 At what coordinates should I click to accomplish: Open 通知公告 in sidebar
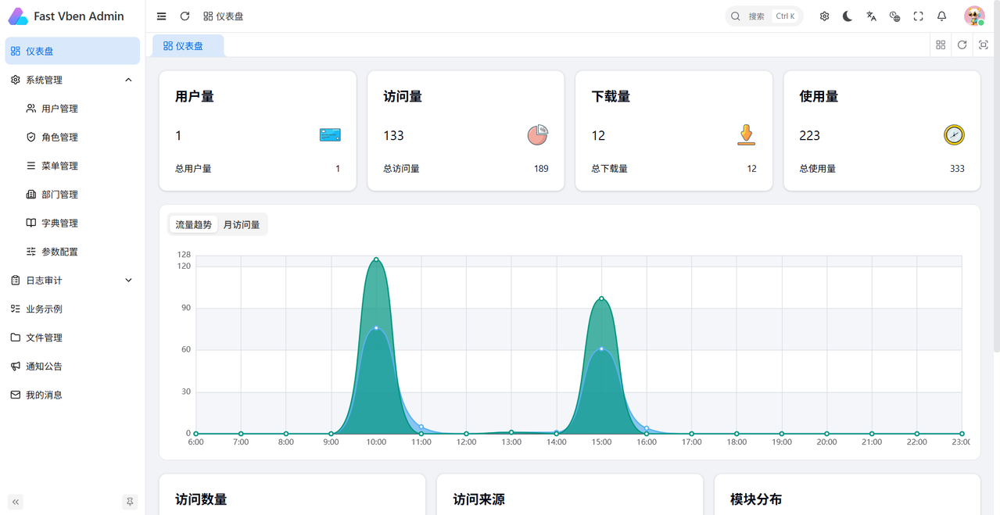73,367
